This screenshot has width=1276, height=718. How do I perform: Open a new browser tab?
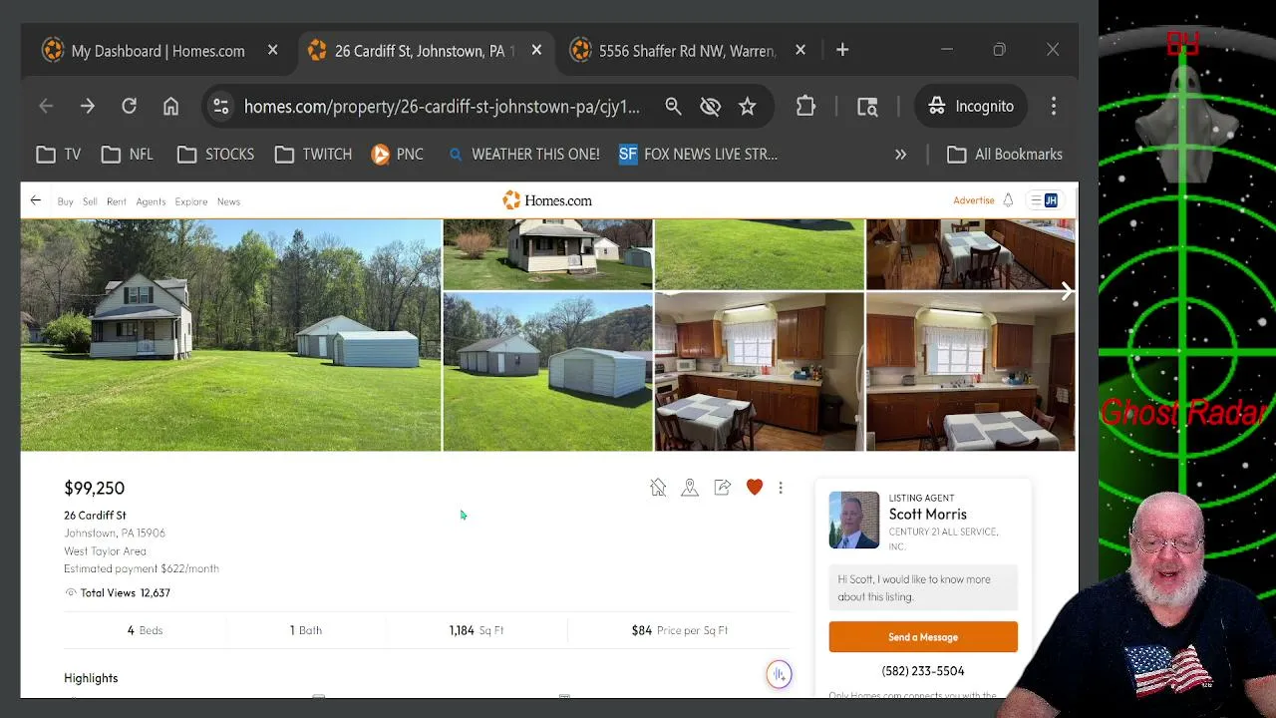point(842,50)
